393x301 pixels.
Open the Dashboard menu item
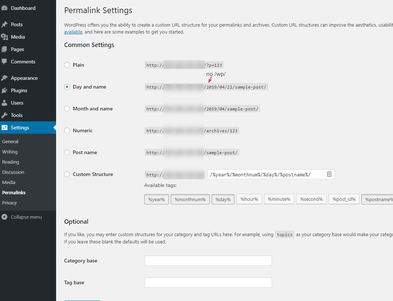pyautogui.click(x=23, y=8)
